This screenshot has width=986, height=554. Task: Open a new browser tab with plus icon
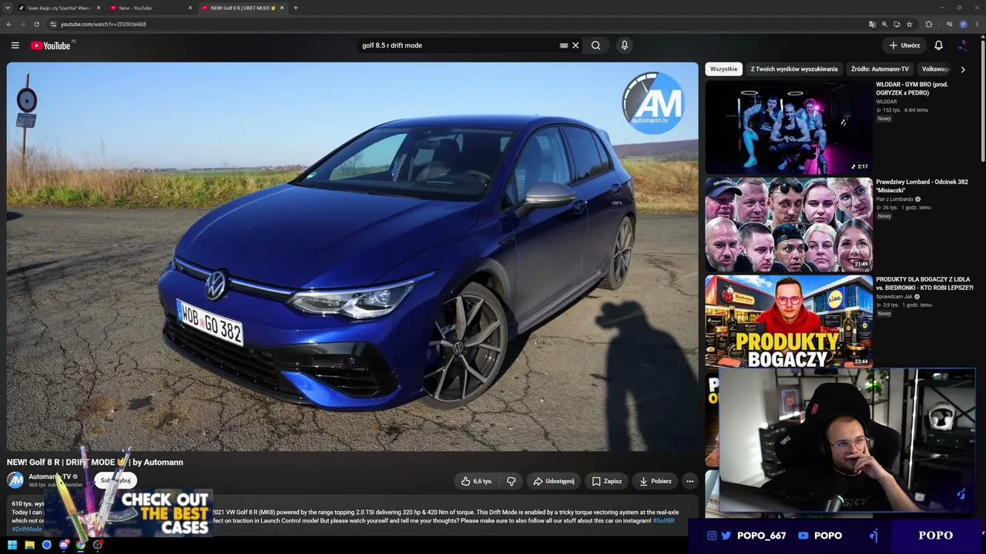(296, 8)
